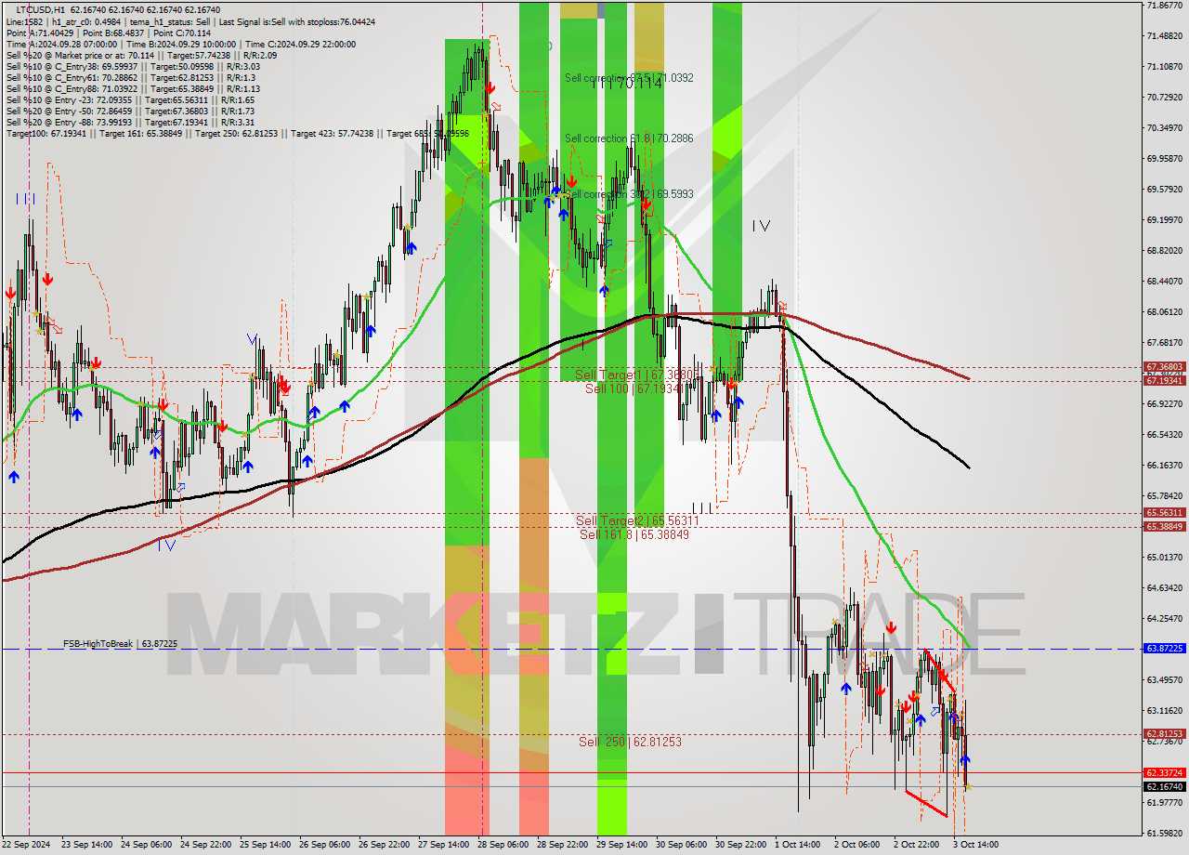Select the red 62.33724 price tag
Image resolution: width=1189 pixels, height=855 pixels.
click(x=1164, y=772)
